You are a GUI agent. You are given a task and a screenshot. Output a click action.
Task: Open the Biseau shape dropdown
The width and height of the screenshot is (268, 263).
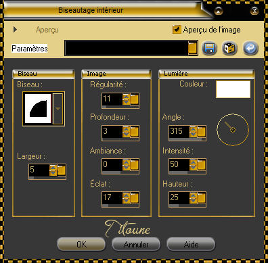click(58, 109)
